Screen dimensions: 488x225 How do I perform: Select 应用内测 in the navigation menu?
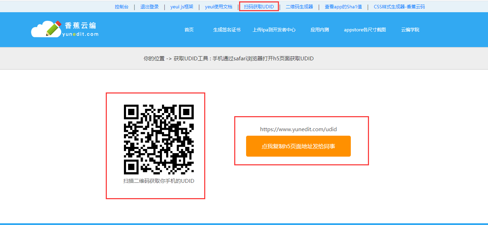[320, 30]
